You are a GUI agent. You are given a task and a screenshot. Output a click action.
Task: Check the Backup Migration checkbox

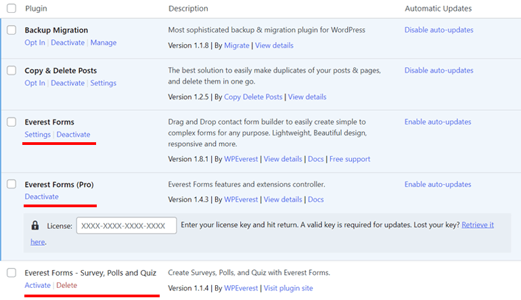[12, 30]
